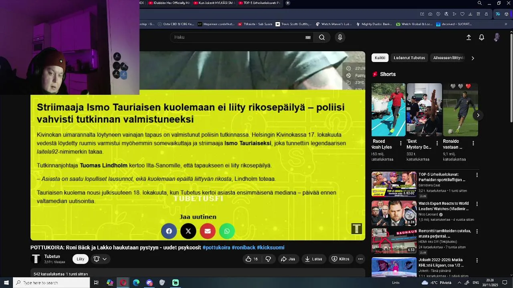Open 'Raced Noah Lyles' short thumbnail
The width and height of the screenshot is (513, 288).
point(388,110)
